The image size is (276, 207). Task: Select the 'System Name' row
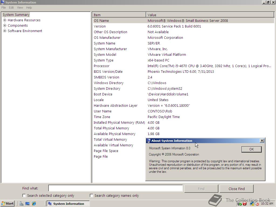183,43
